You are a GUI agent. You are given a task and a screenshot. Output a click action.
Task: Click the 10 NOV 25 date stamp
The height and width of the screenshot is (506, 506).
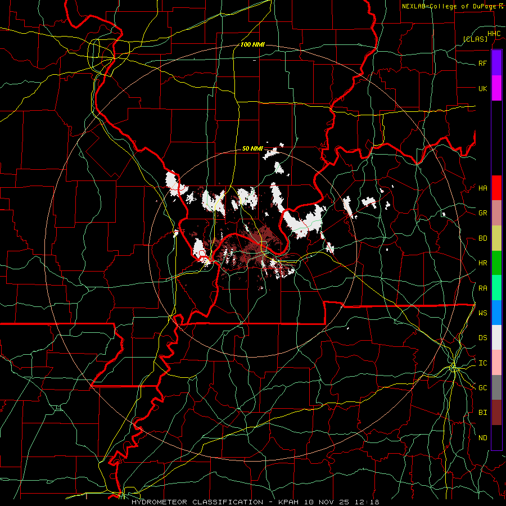pyautogui.click(x=328, y=502)
